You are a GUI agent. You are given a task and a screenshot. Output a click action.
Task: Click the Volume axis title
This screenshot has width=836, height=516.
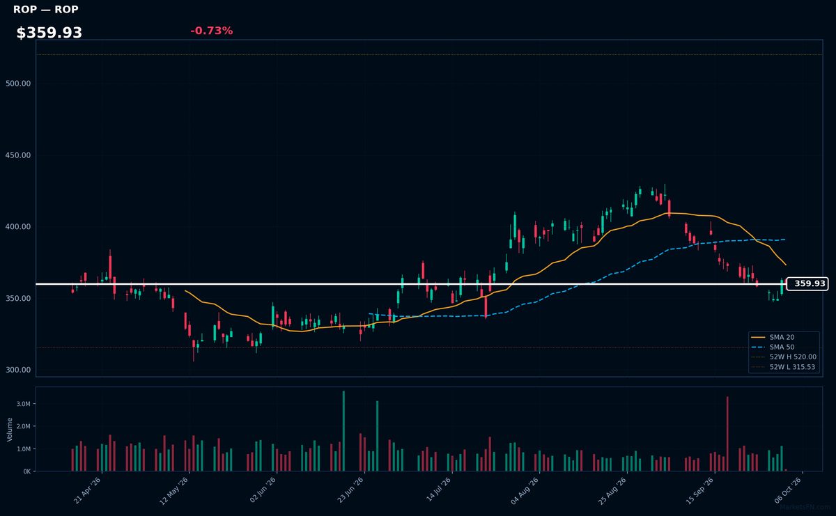point(10,429)
